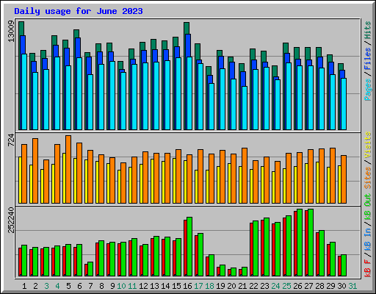
Task: Click day label 2 on the x-axis
Action: [35, 286]
